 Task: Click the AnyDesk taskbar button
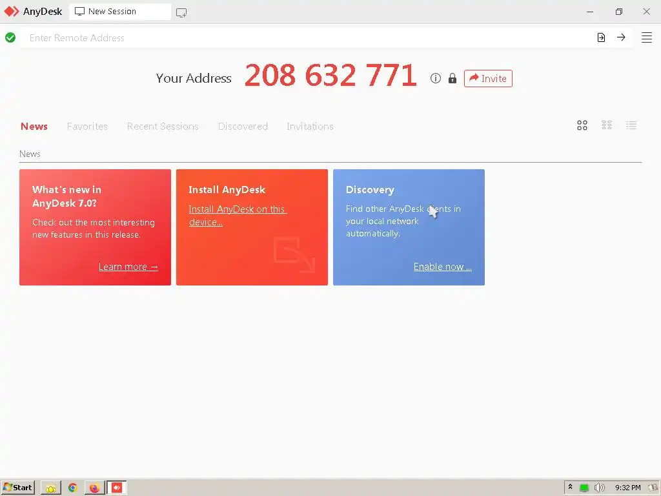tap(117, 488)
